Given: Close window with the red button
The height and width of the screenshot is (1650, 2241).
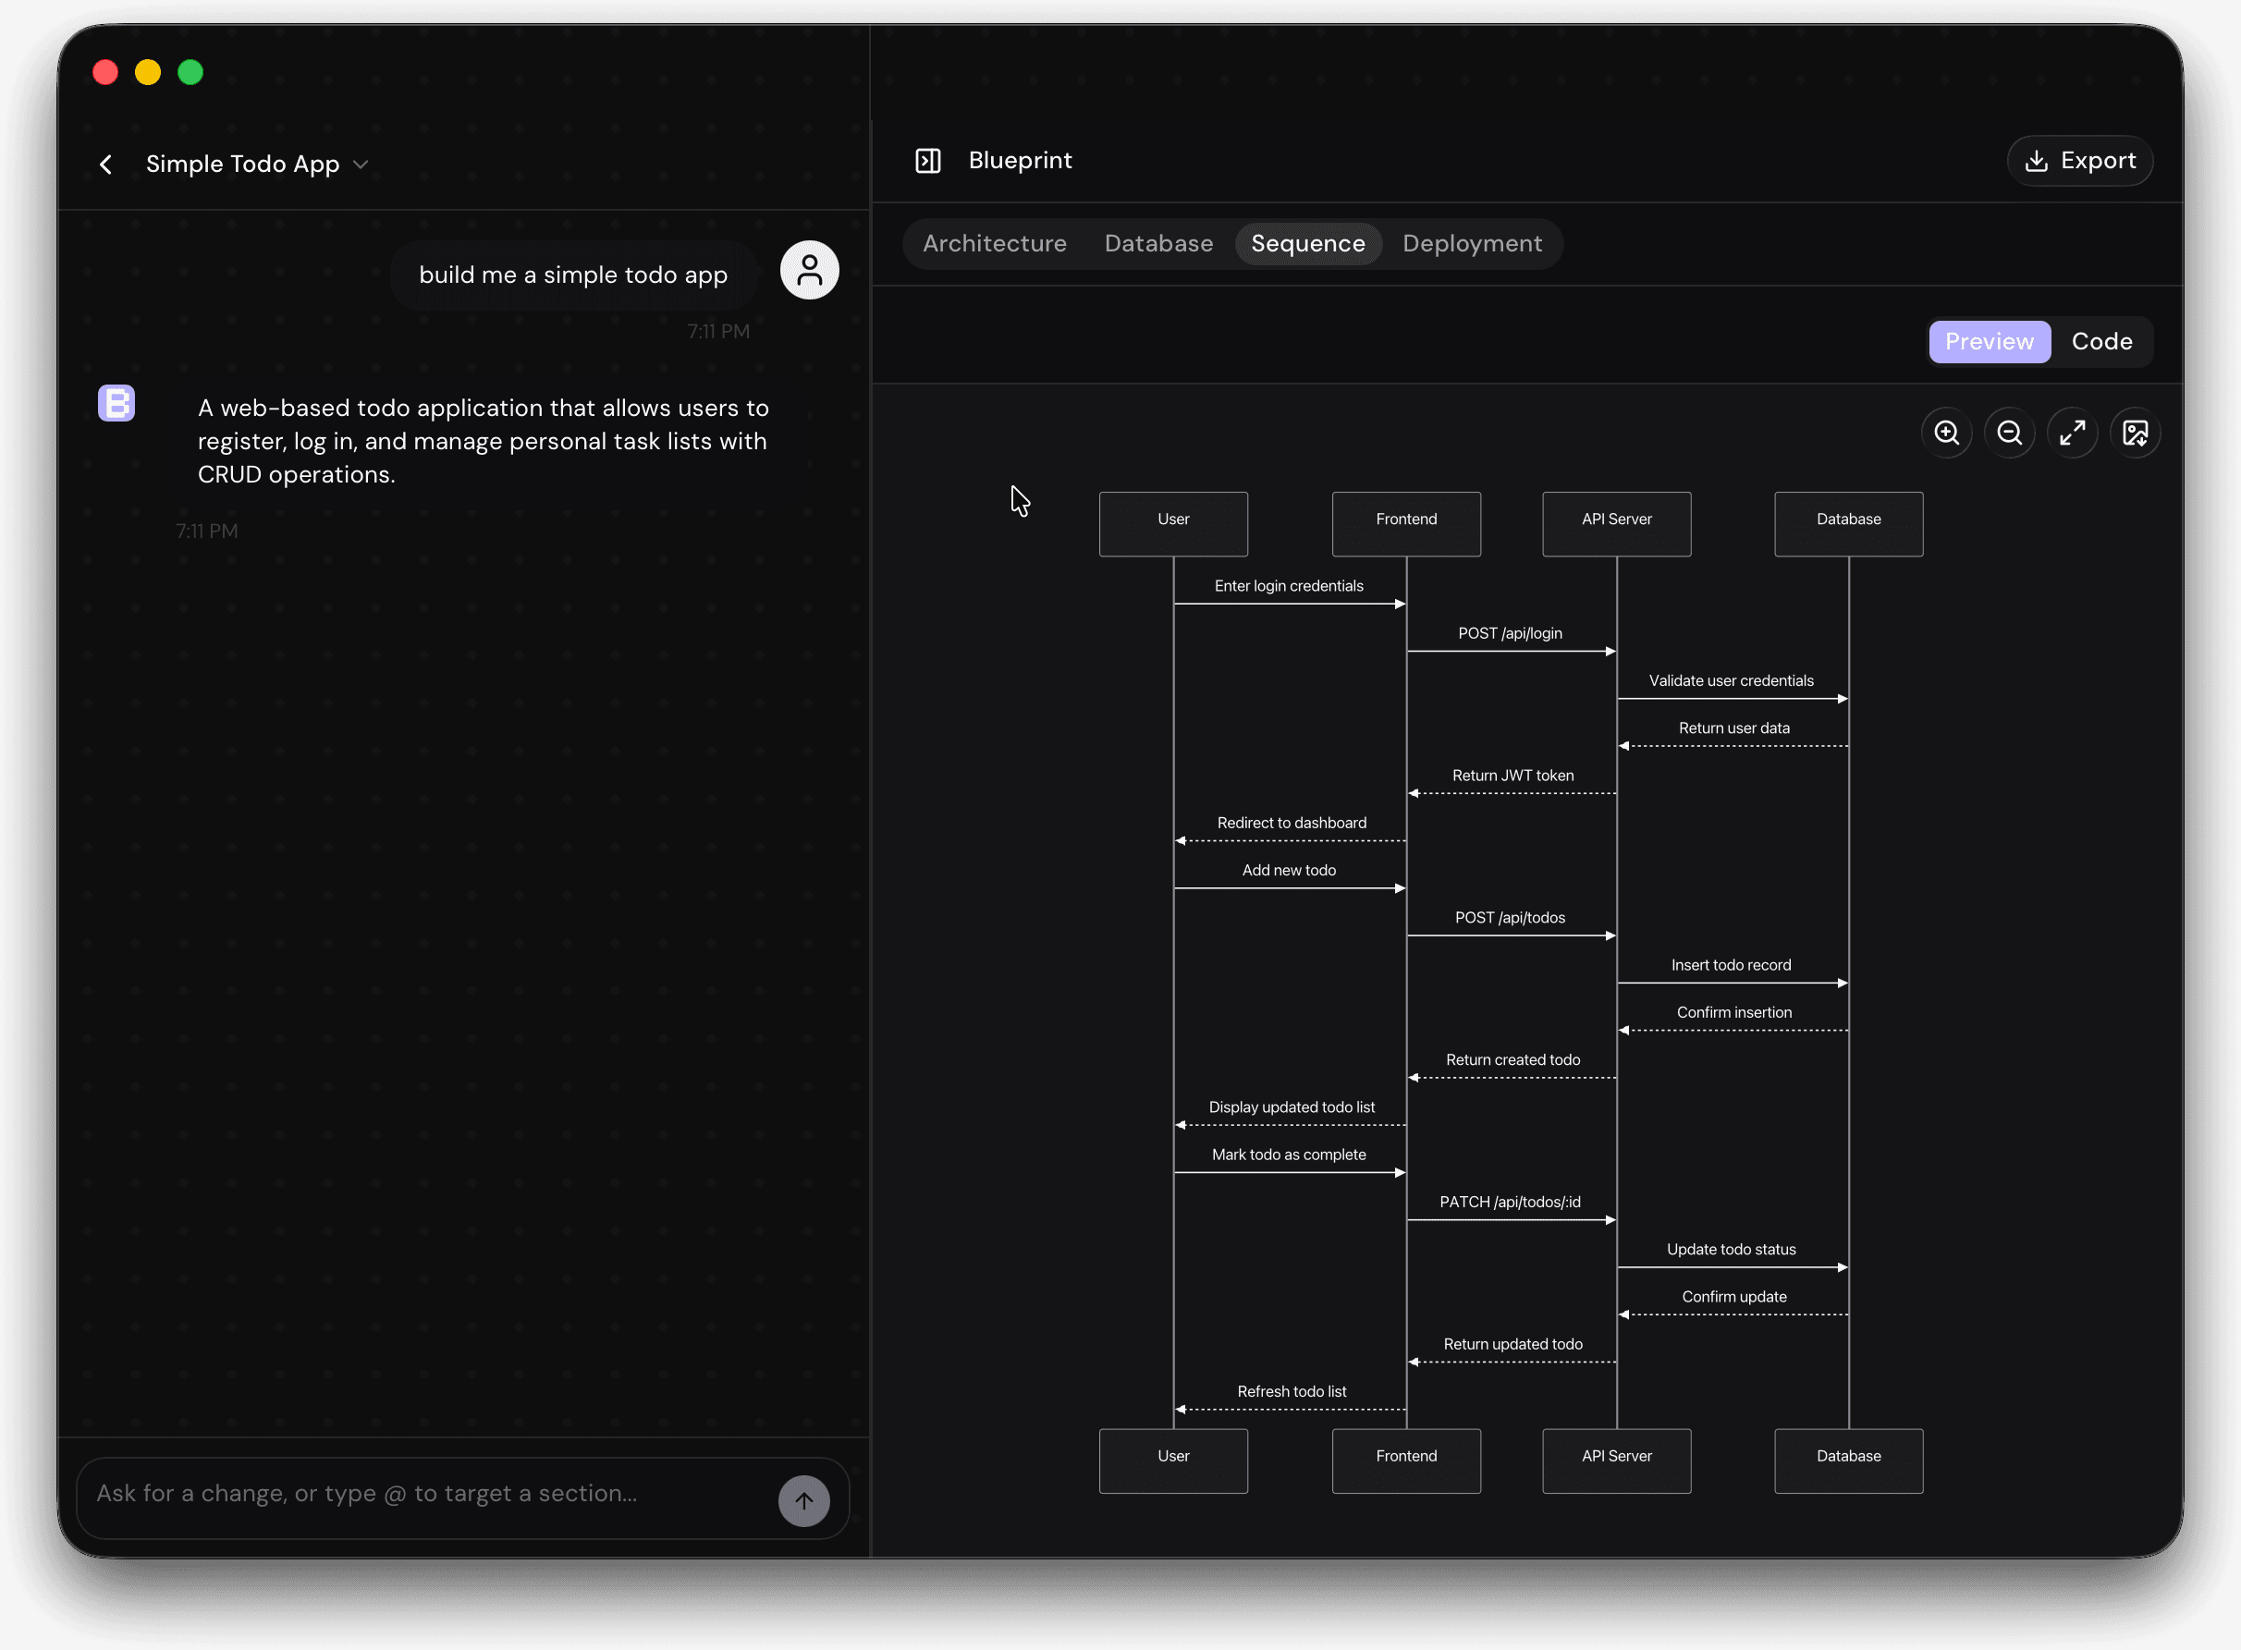Looking at the screenshot, I should (x=104, y=73).
